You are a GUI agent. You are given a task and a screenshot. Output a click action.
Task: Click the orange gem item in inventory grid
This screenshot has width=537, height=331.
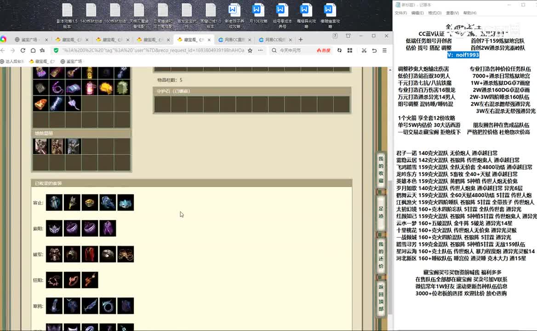click(40, 104)
